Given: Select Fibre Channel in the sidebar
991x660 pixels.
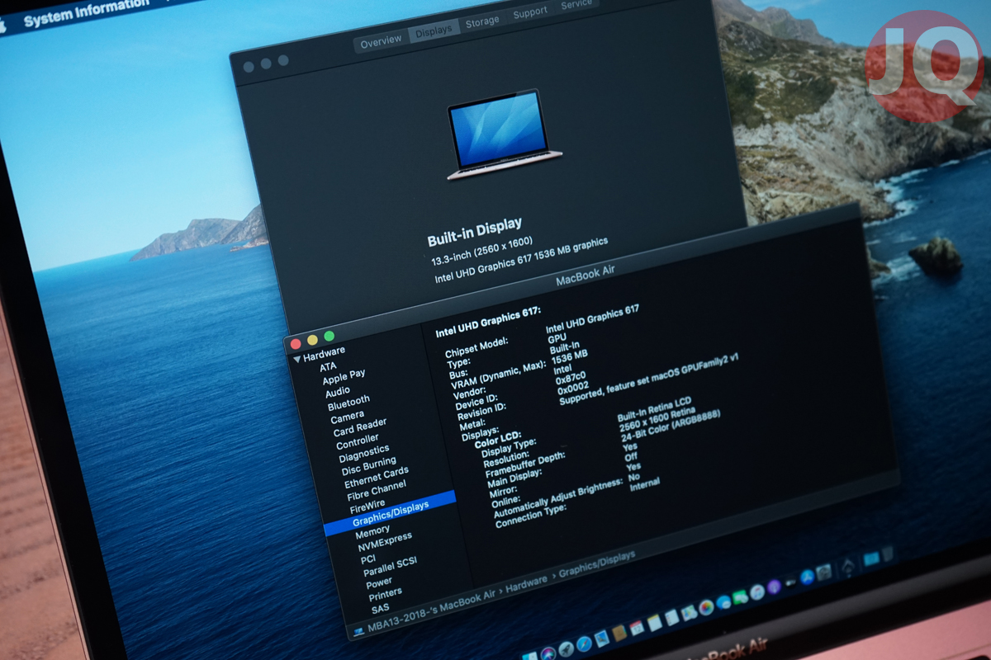Looking at the screenshot, I should [377, 488].
